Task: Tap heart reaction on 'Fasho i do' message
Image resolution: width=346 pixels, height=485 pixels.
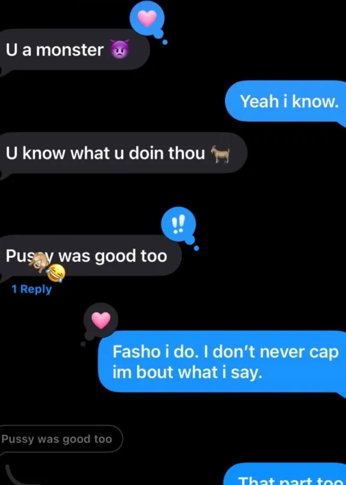Action: [101, 321]
